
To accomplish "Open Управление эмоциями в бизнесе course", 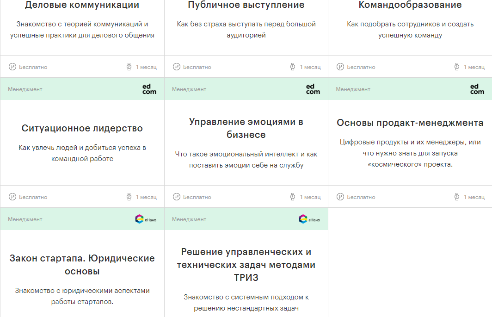I will pyautogui.click(x=246, y=128).
